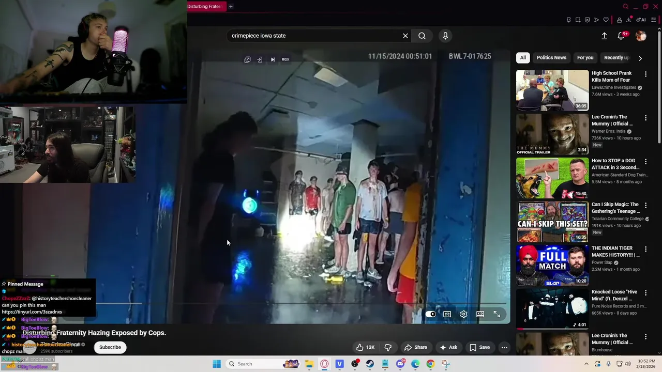Pop out the video to a detached window
The width and height of the screenshot is (662, 372).
(x=247, y=59)
